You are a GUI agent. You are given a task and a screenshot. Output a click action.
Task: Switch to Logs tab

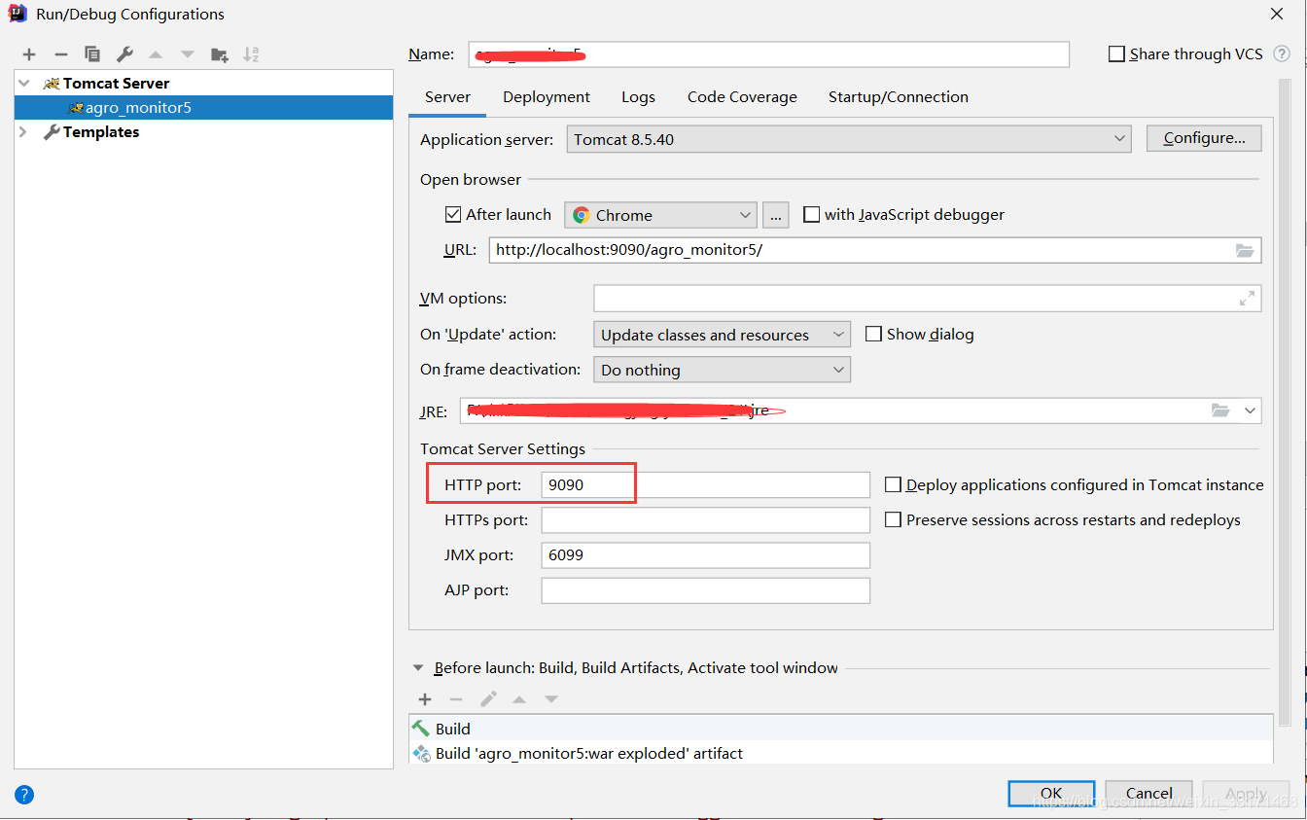(x=638, y=97)
